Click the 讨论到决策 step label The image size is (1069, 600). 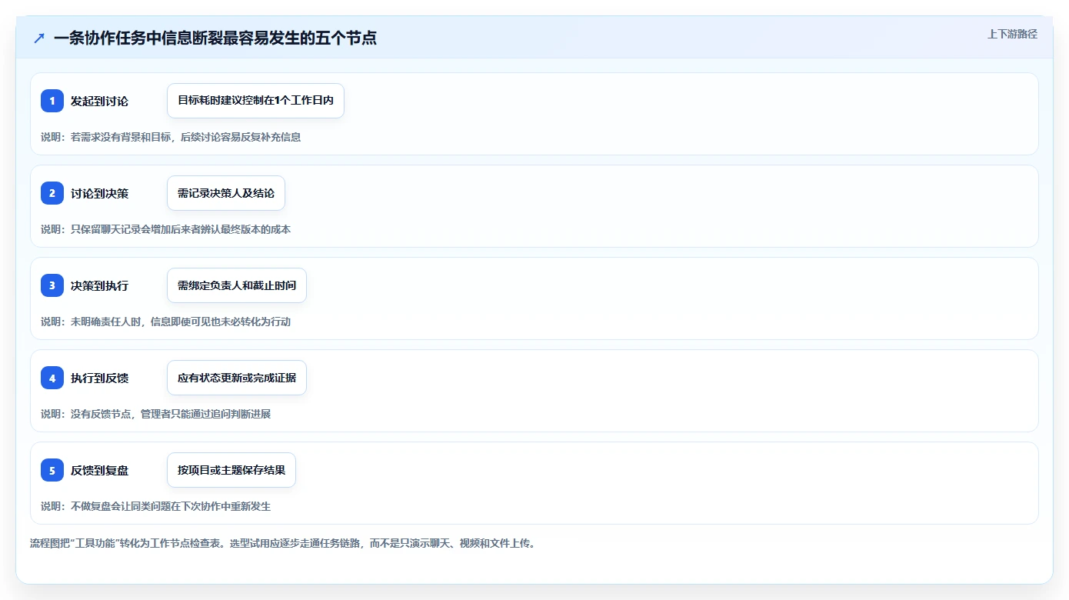(x=99, y=193)
